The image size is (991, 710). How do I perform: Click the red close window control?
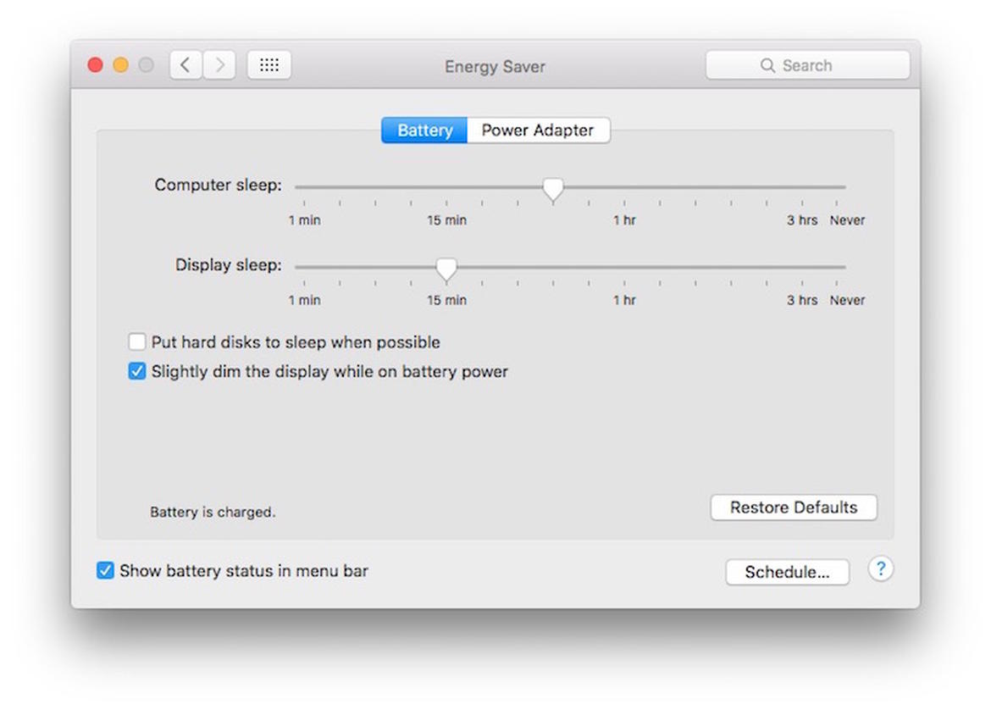point(95,64)
